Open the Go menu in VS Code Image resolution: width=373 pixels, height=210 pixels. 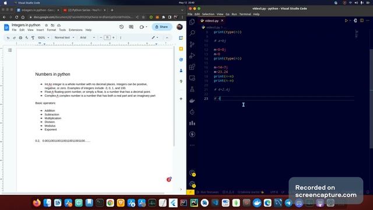(x=227, y=14)
